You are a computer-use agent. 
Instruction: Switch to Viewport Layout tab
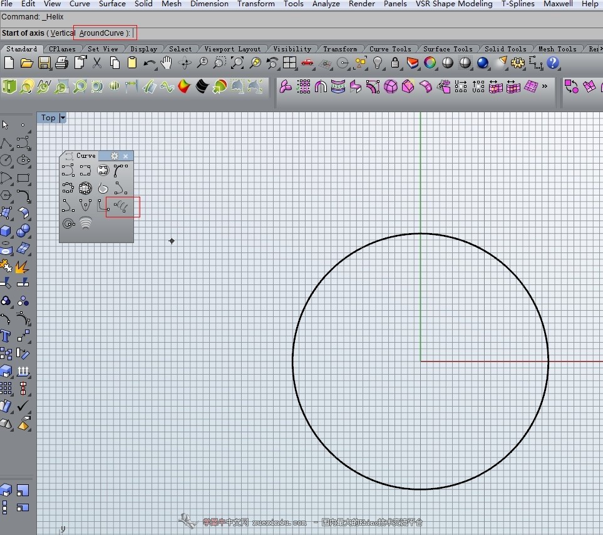point(232,49)
